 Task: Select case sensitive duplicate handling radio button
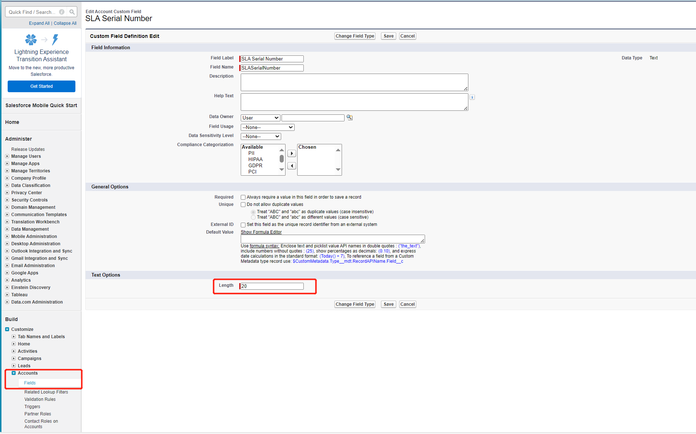click(x=253, y=217)
